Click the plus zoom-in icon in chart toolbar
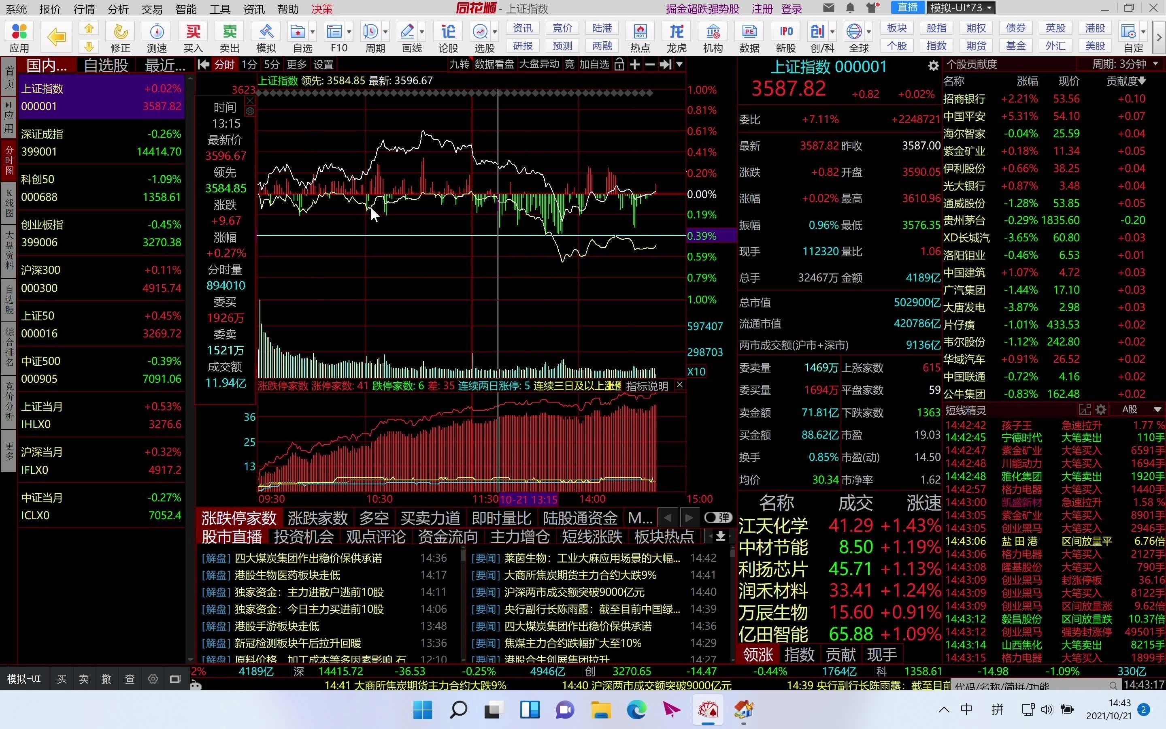 [x=635, y=65]
